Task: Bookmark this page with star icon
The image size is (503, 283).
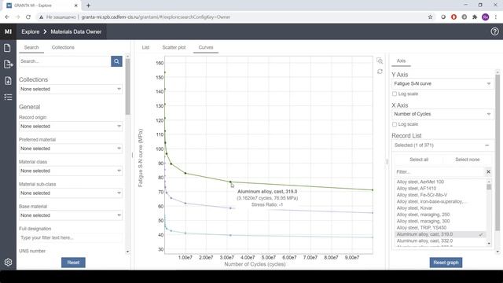Action: click(x=430, y=17)
